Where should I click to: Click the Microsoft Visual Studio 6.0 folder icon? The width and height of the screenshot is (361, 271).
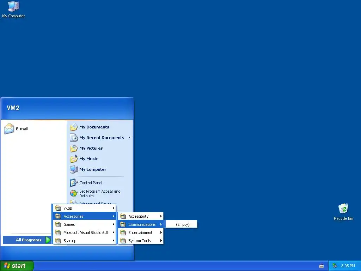pos(58,233)
